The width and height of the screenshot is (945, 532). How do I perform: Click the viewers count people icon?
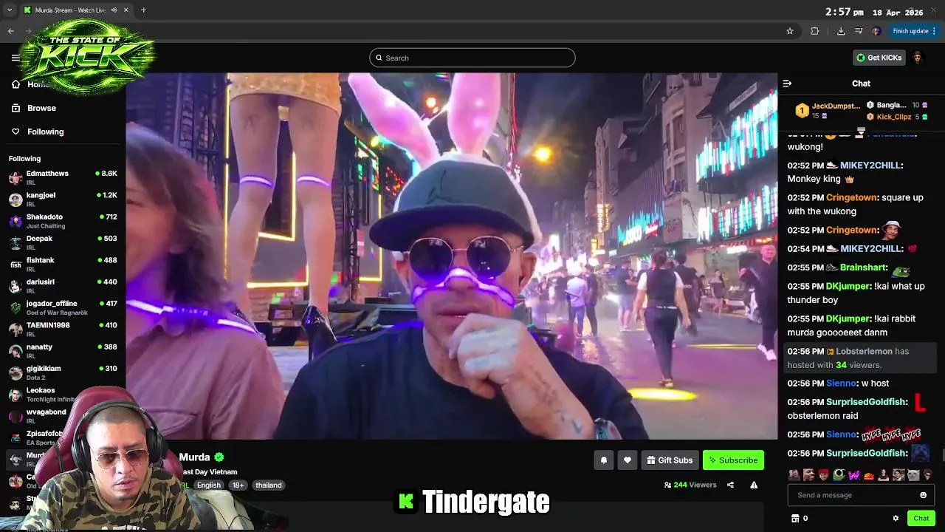667,485
